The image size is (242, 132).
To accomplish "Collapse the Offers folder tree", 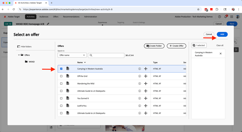I will [x=19, y=55].
